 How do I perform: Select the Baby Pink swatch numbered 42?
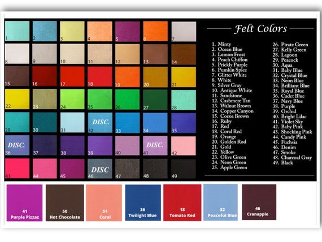(184, 146)
